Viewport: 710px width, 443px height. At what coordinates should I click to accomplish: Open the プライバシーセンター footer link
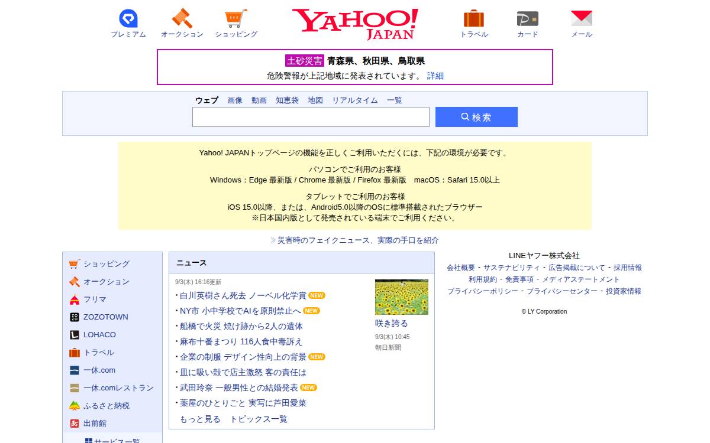[562, 291]
